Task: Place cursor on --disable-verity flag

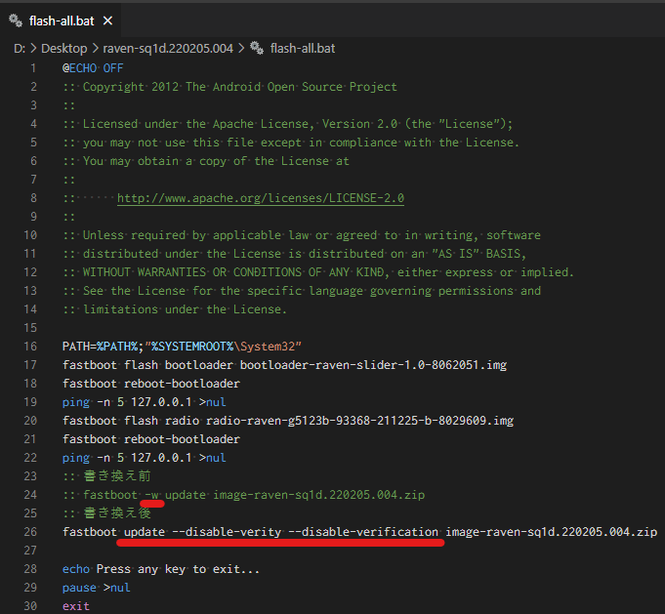Action: pyautogui.click(x=225, y=532)
